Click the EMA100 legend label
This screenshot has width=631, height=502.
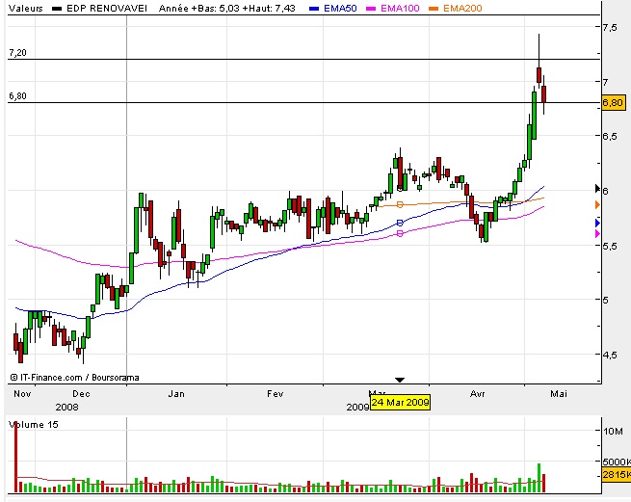(400, 8)
